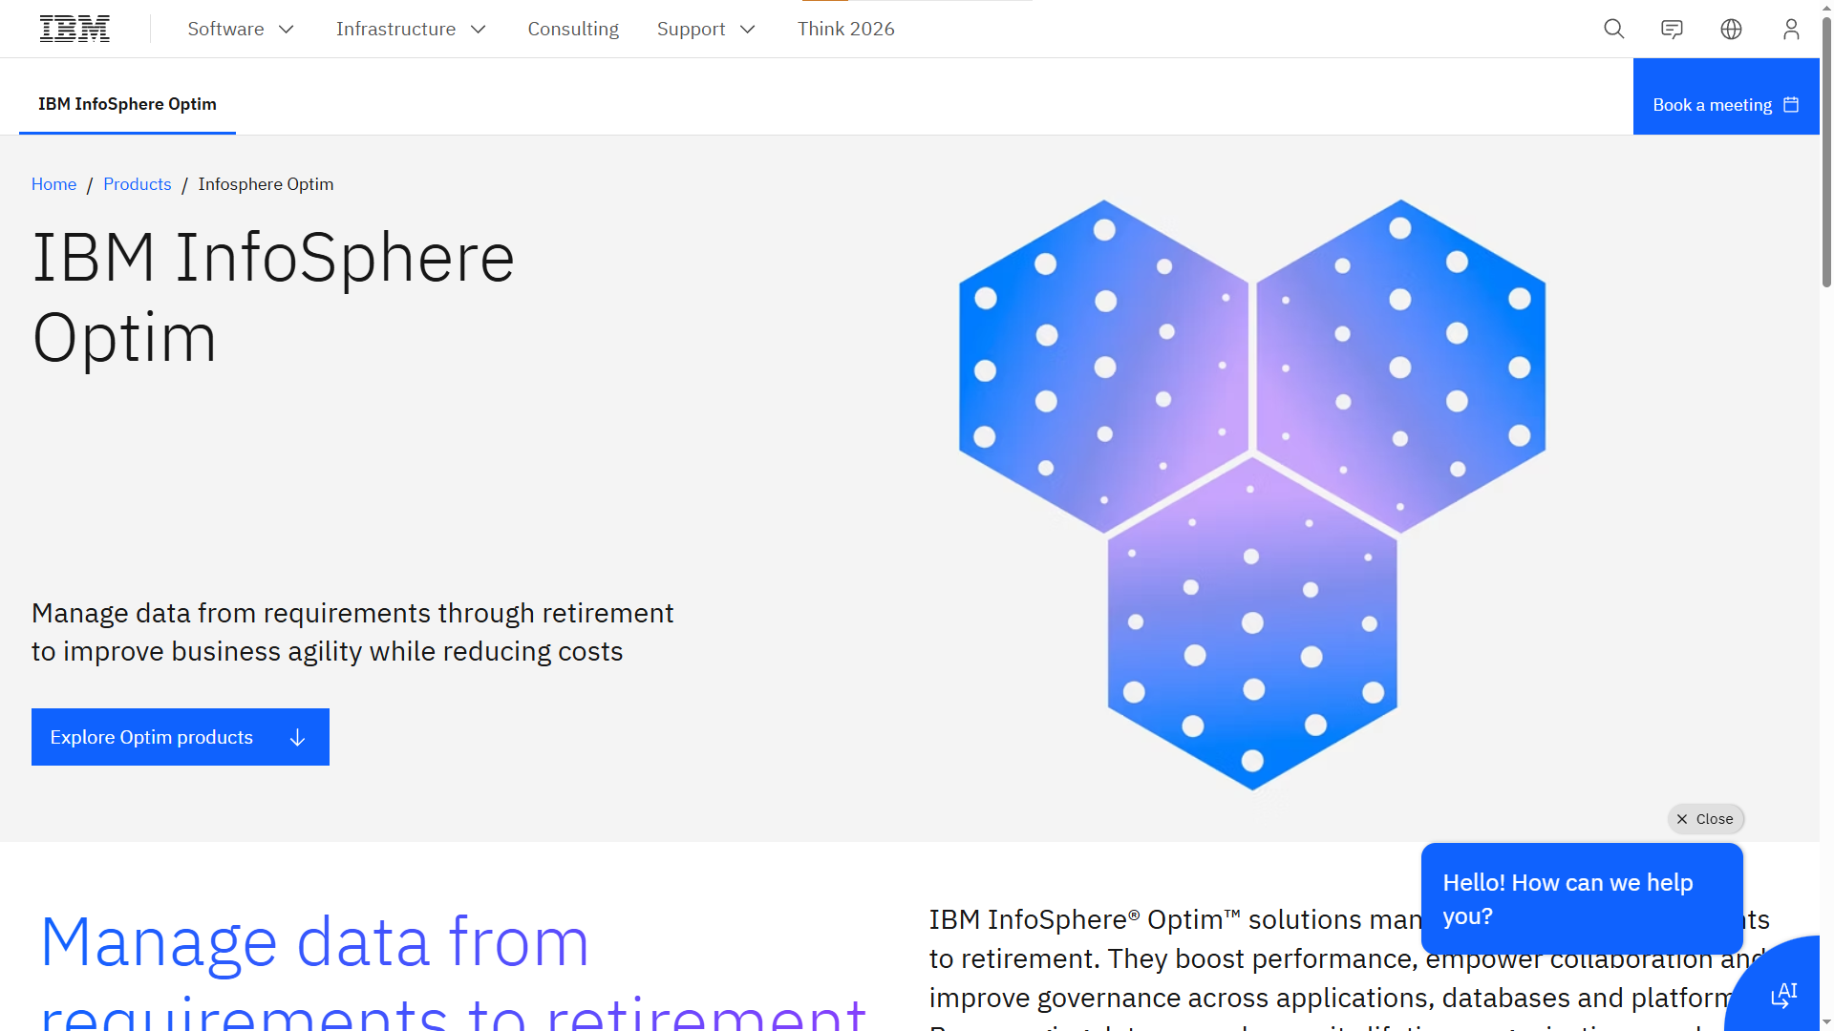Open Consulting from the top menu
Viewport: 1834px width, 1031px height.
point(573,29)
